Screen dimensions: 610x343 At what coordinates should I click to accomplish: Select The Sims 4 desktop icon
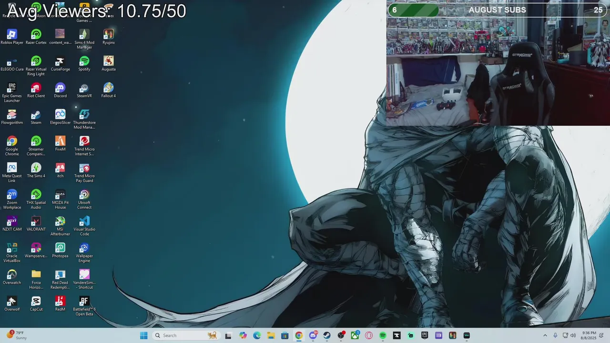(x=36, y=170)
